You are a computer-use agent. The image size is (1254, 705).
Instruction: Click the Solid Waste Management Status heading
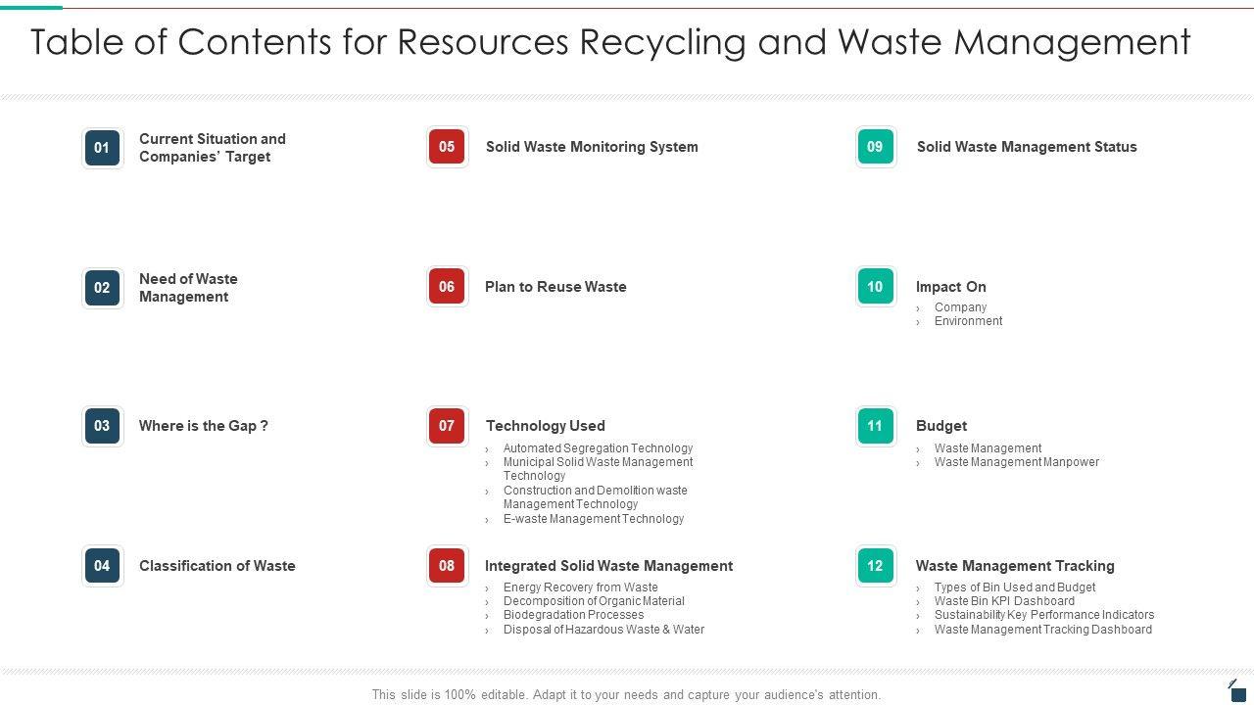(1027, 147)
